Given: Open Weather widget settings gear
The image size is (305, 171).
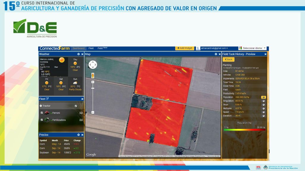Looking at the screenshot, I should click(79, 54).
